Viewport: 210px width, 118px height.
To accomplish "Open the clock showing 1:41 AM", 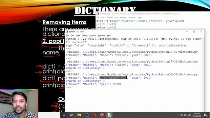I will (197, 115).
